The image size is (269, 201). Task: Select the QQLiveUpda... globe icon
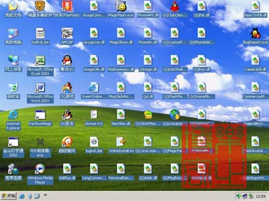click(175, 115)
